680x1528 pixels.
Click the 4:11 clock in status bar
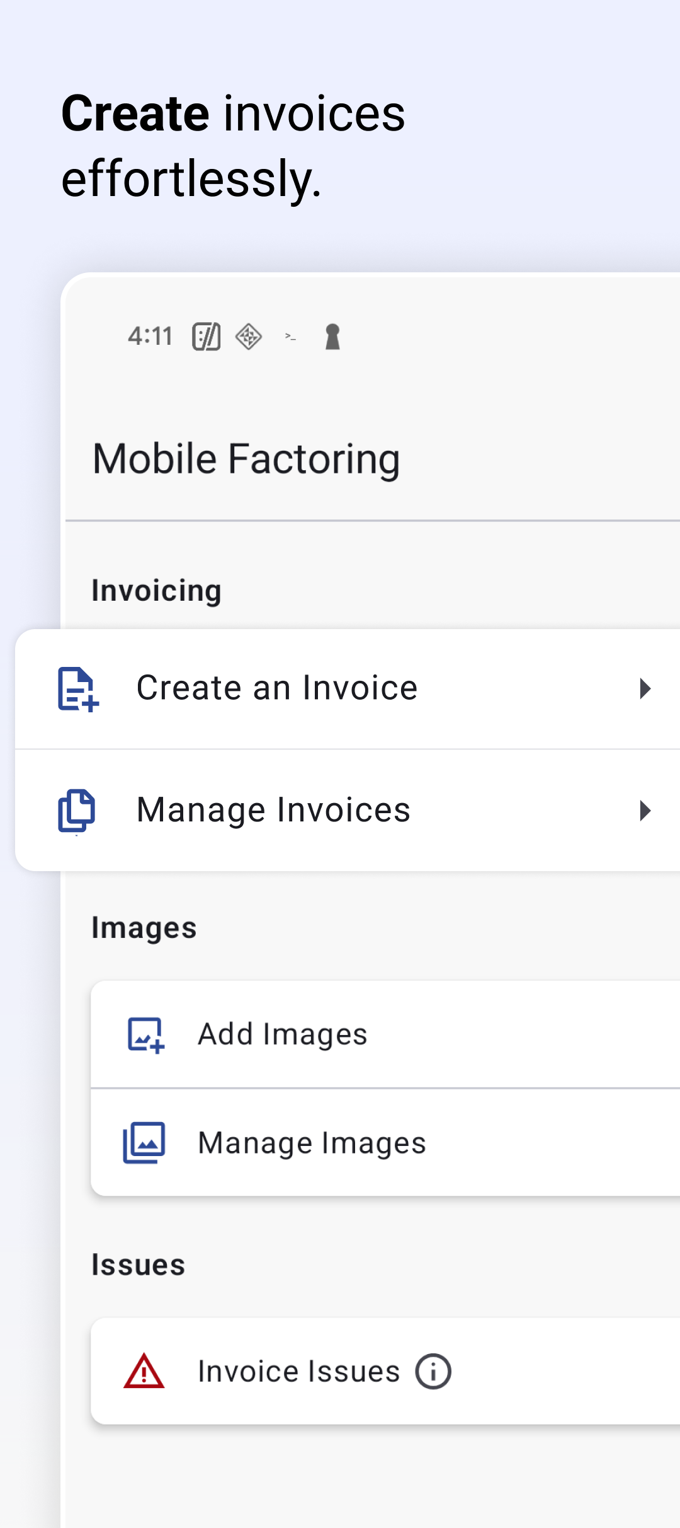point(150,337)
